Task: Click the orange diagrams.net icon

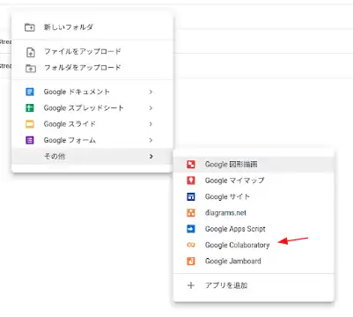Action: pos(191,212)
